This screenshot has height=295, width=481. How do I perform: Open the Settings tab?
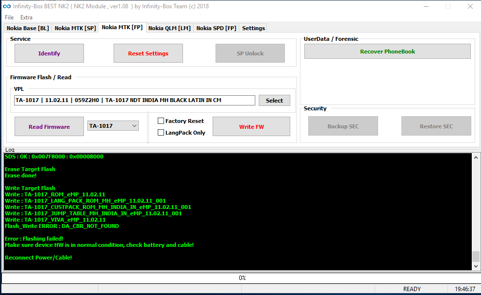click(x=253, y=28)
